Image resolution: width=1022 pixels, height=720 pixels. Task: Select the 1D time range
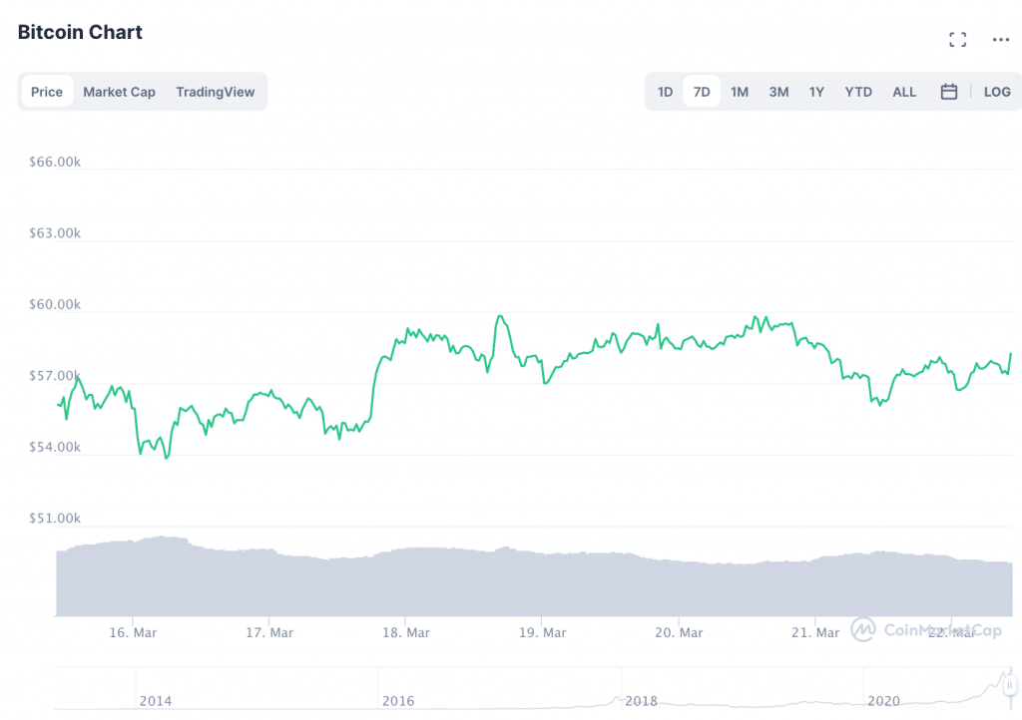click(665, 92)
